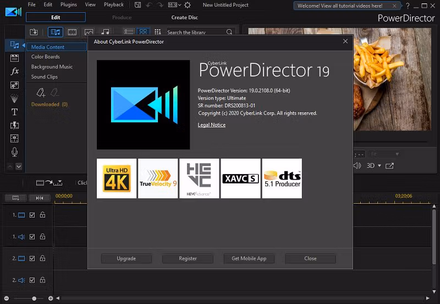
Task: Toggle video track 1 enable checkbox
Action: click(x=32, y=215)
